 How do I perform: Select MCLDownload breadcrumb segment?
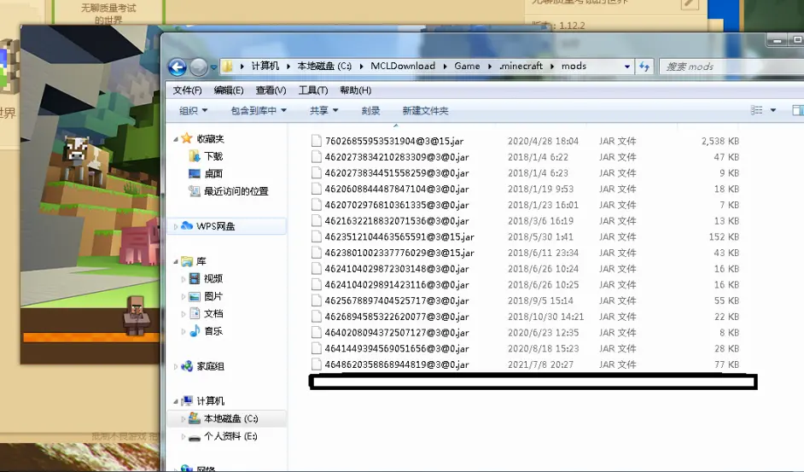click(x=403, y=67)
